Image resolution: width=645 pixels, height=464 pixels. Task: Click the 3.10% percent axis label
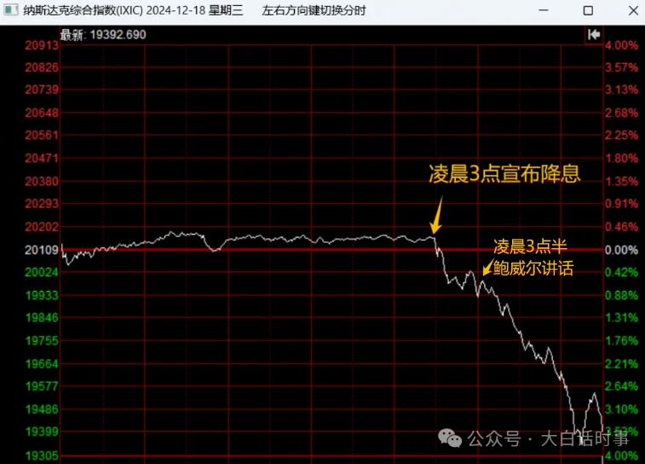(x=621, y=409)
